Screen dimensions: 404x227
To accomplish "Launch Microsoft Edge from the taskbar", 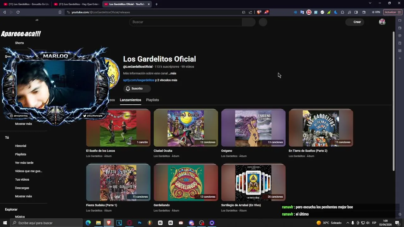I will pos(88,223).
